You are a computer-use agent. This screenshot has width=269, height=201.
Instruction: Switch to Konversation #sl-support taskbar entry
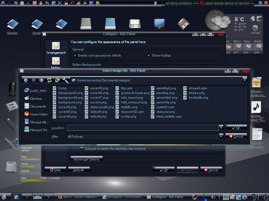click(x=122, y=197)
